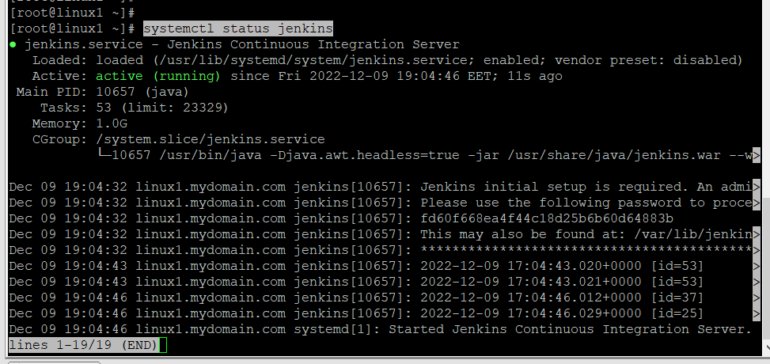Click the truncation marker after "password to proce"

click(757, 203)
